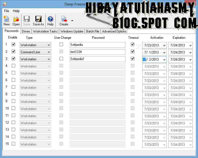The width and height of the screenshot is (198, 158).
Task: Open Expiration date picker for row 3
Action: [190, 59]
